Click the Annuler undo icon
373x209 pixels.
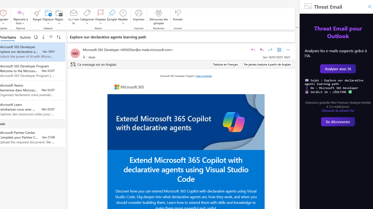coord(178,13)
